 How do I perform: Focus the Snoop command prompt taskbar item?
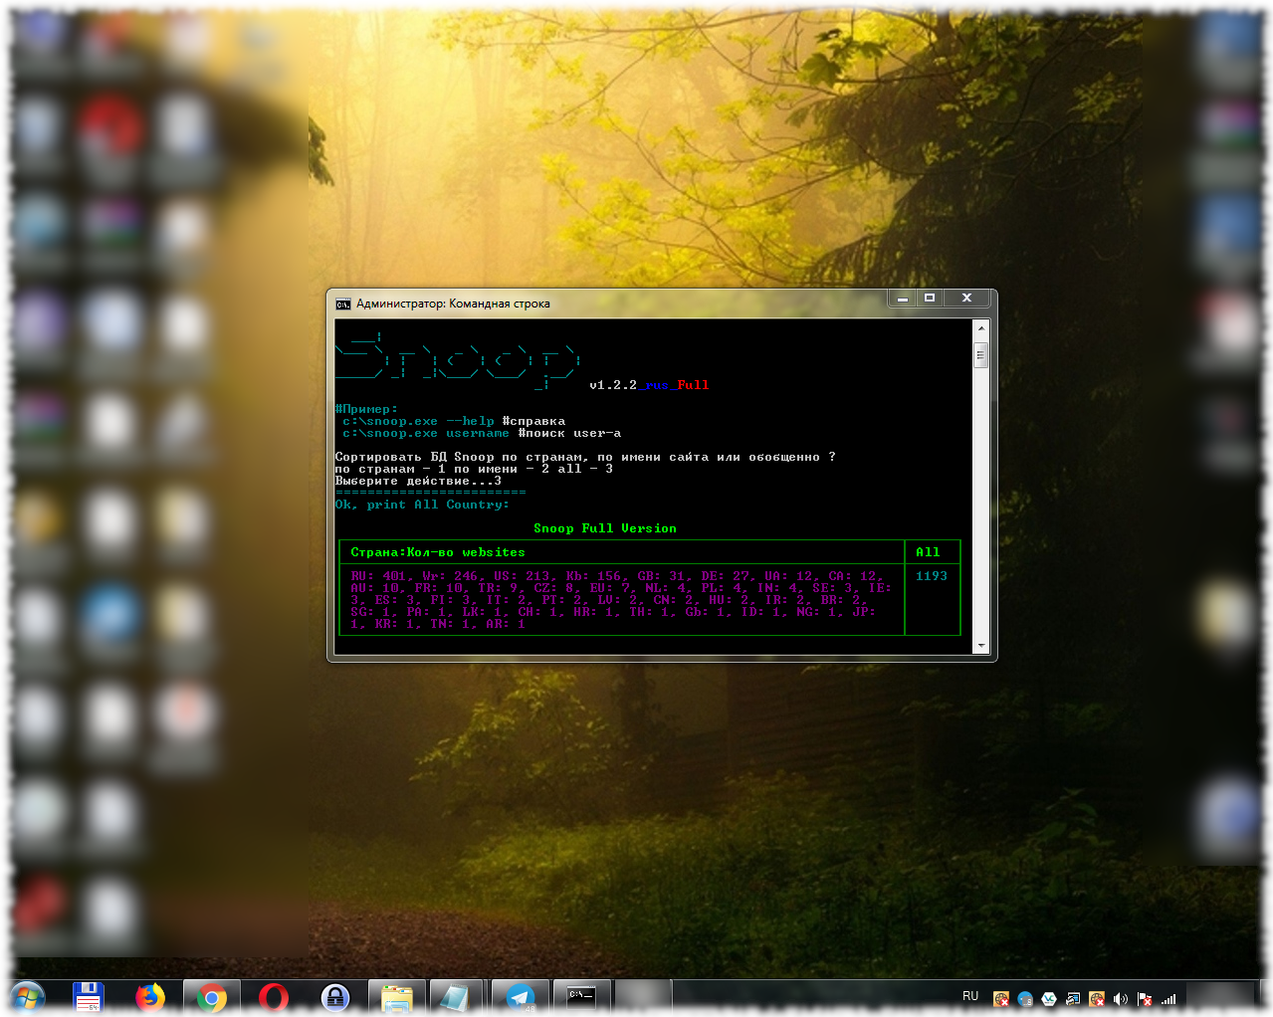[x=579, y=998]
